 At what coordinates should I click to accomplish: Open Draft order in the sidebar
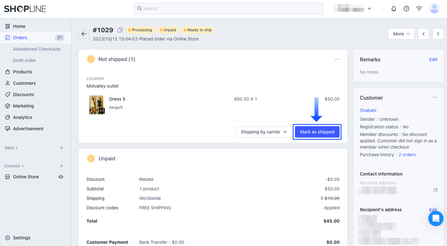click(24, 60)
